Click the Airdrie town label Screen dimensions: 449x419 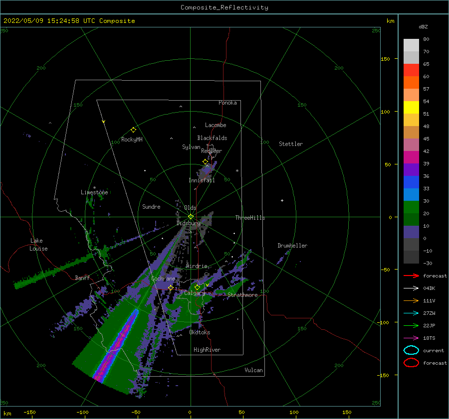point(197,266)
